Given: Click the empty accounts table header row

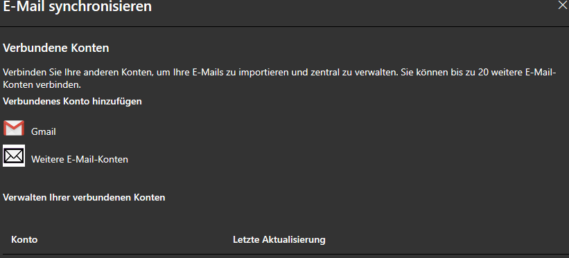Looking at the screenshot, I should click(284, 240).
